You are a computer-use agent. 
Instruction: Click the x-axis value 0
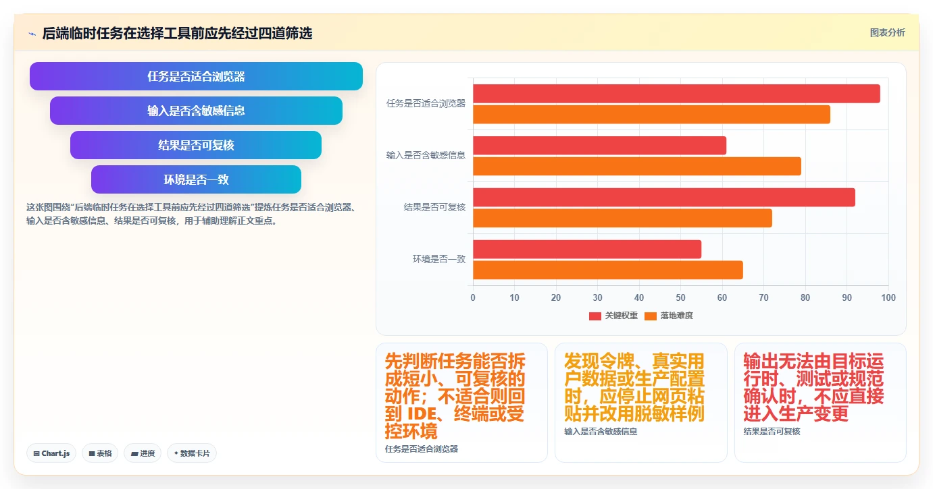coord(473,298)
